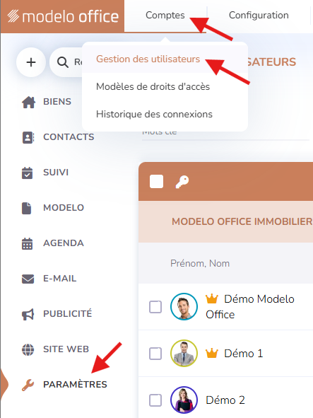This screenshot has height=418, width=313.
Task: Select Historique des connexions menu entry
Action: 154,115
